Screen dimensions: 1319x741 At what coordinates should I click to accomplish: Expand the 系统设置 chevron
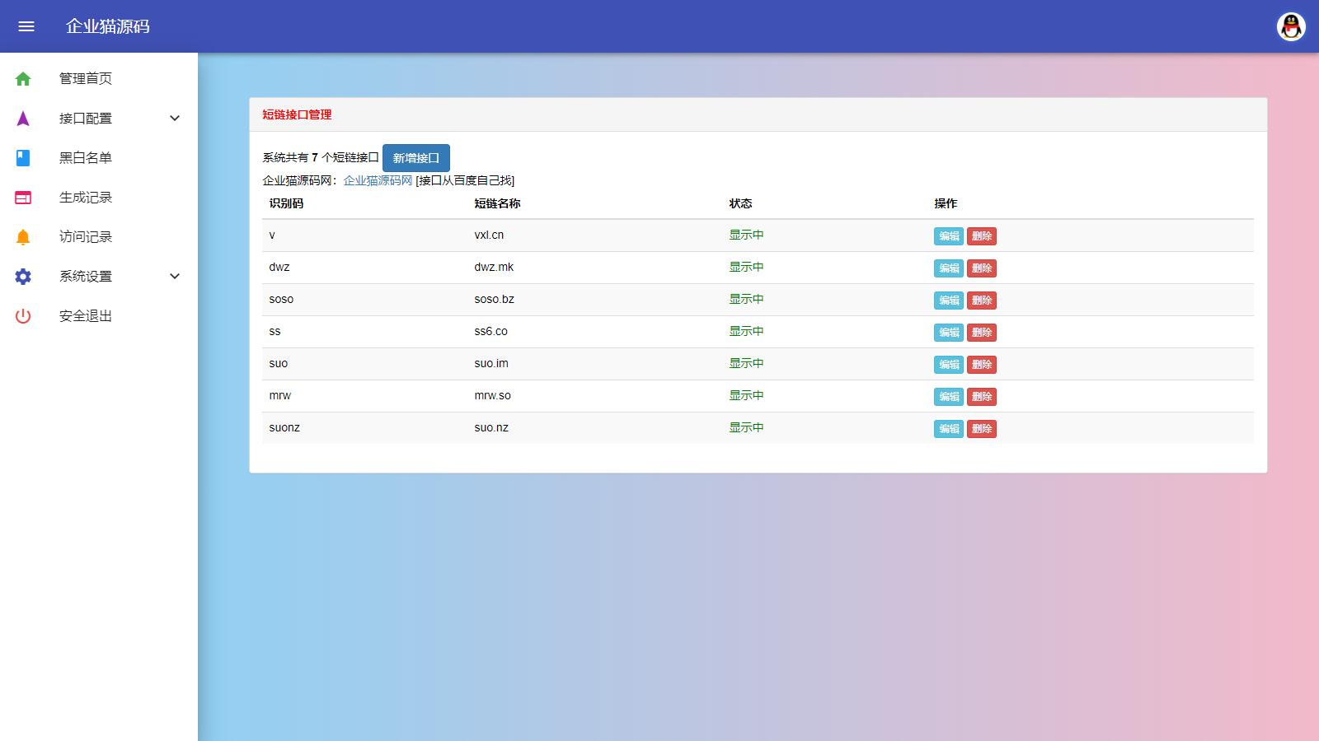tap(175, 277)
